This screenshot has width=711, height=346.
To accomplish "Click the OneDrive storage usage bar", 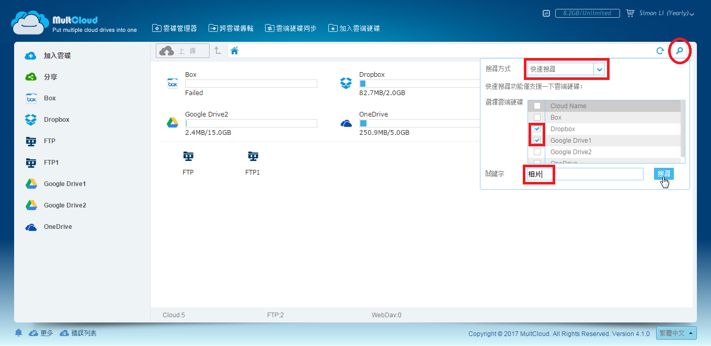I will point(419,123).
